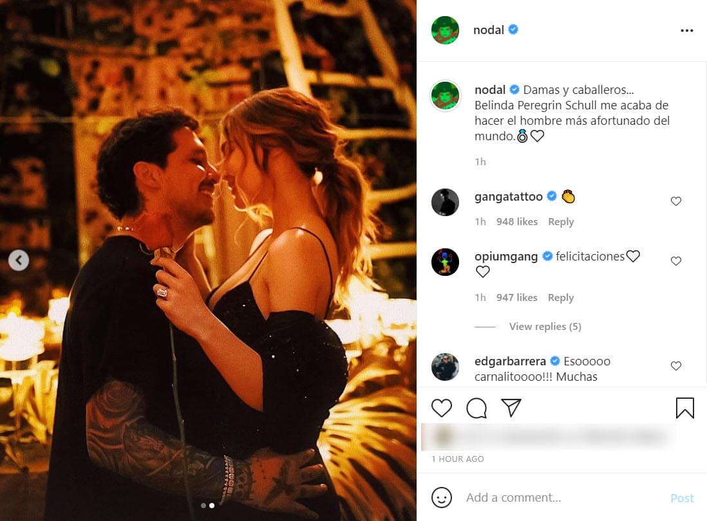Click nodal's profile picture in the header
Screen dimensions: 707x521
click(445, 30)
